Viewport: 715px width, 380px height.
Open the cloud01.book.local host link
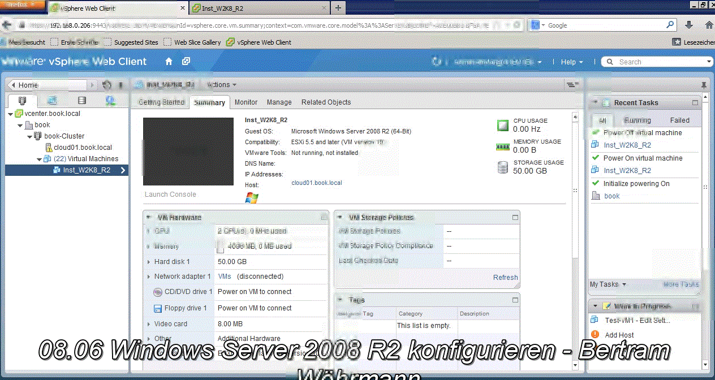click(x=317, y=183)
